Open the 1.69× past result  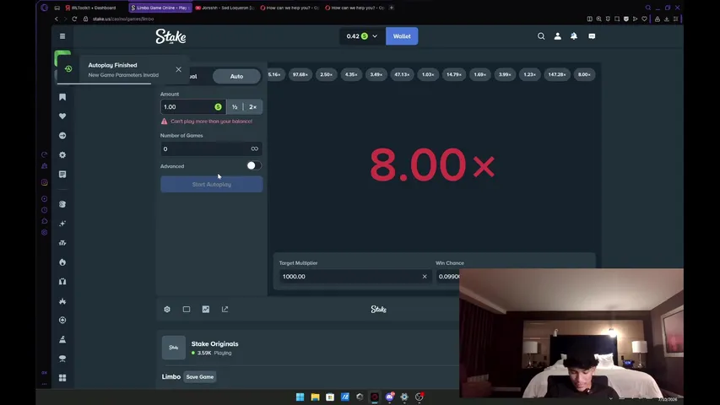479,74
